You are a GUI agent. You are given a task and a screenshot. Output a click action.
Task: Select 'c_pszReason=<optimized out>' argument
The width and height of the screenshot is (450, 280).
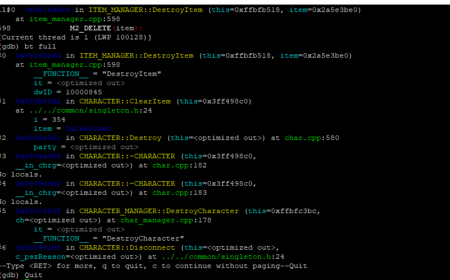coord(79,257)
